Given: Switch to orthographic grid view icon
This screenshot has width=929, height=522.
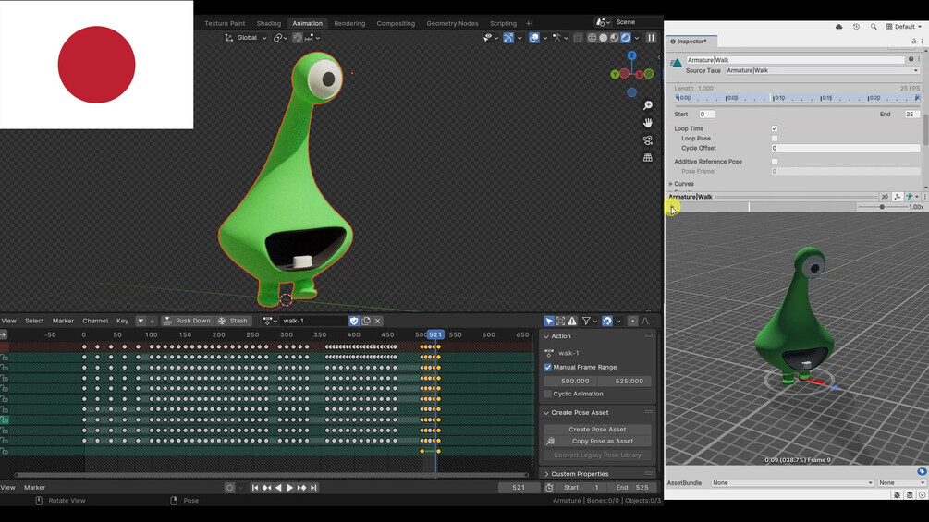Looking at the screenshot, I should click(x=648, y=157).
